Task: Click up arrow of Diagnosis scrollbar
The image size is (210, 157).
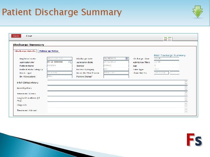Action: [186, 104]
